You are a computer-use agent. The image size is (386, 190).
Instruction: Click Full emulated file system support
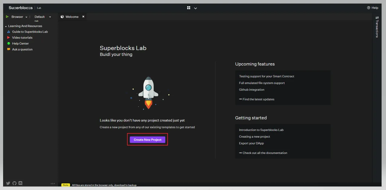262,83
